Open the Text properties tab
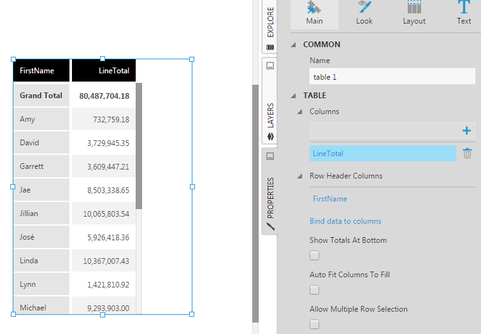Screen dimensions: 481x334 (464, 14)
